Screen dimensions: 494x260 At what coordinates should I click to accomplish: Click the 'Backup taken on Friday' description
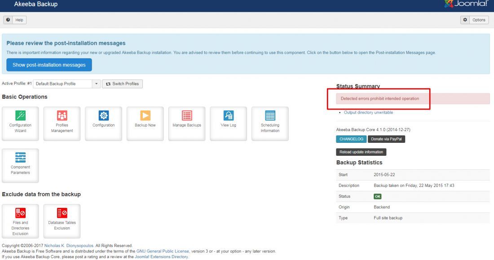[414, 185]
